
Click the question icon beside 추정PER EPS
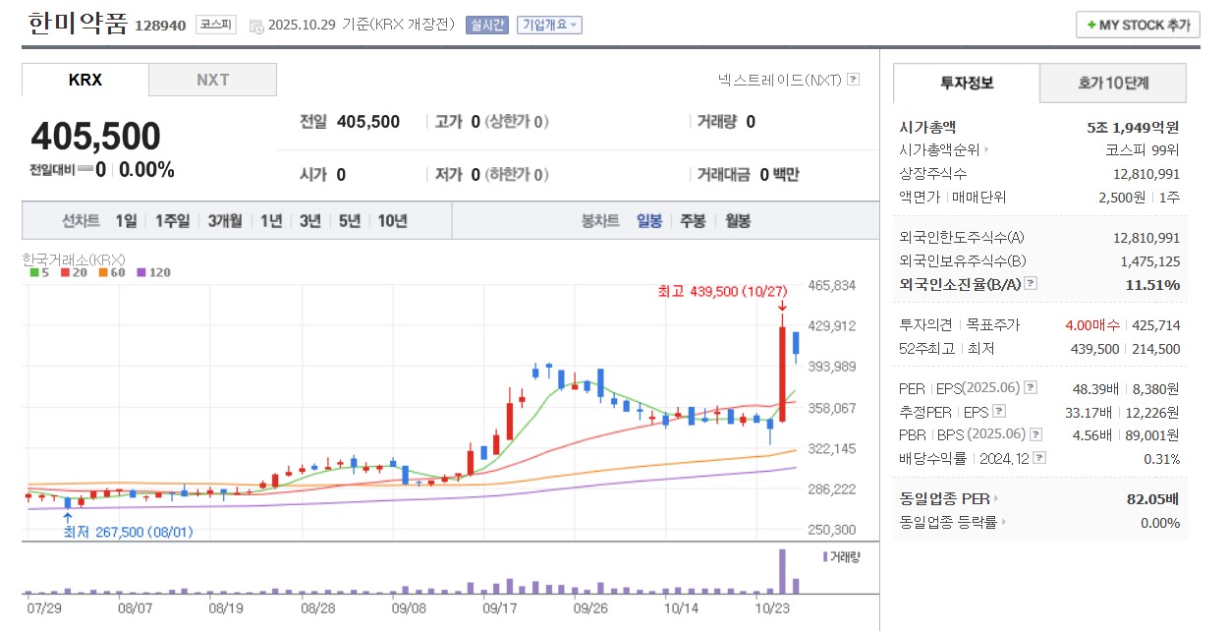tap(1000, 411)
